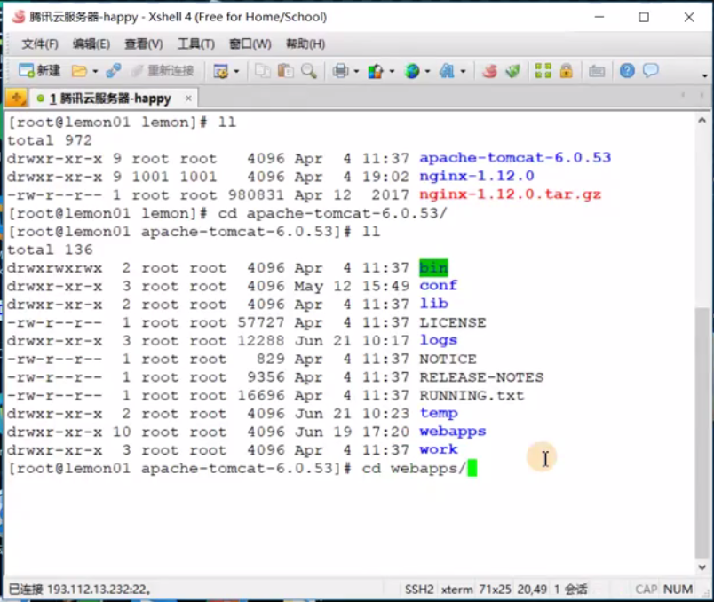The width and height of the screenshot is (714, 602).
Task: Expand the properties dropdown arrow
Action: click(x=236, y=72)
